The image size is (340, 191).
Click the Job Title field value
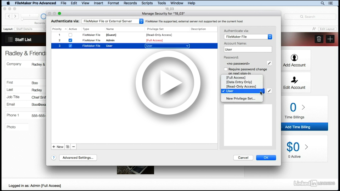[x=39, y=97]
